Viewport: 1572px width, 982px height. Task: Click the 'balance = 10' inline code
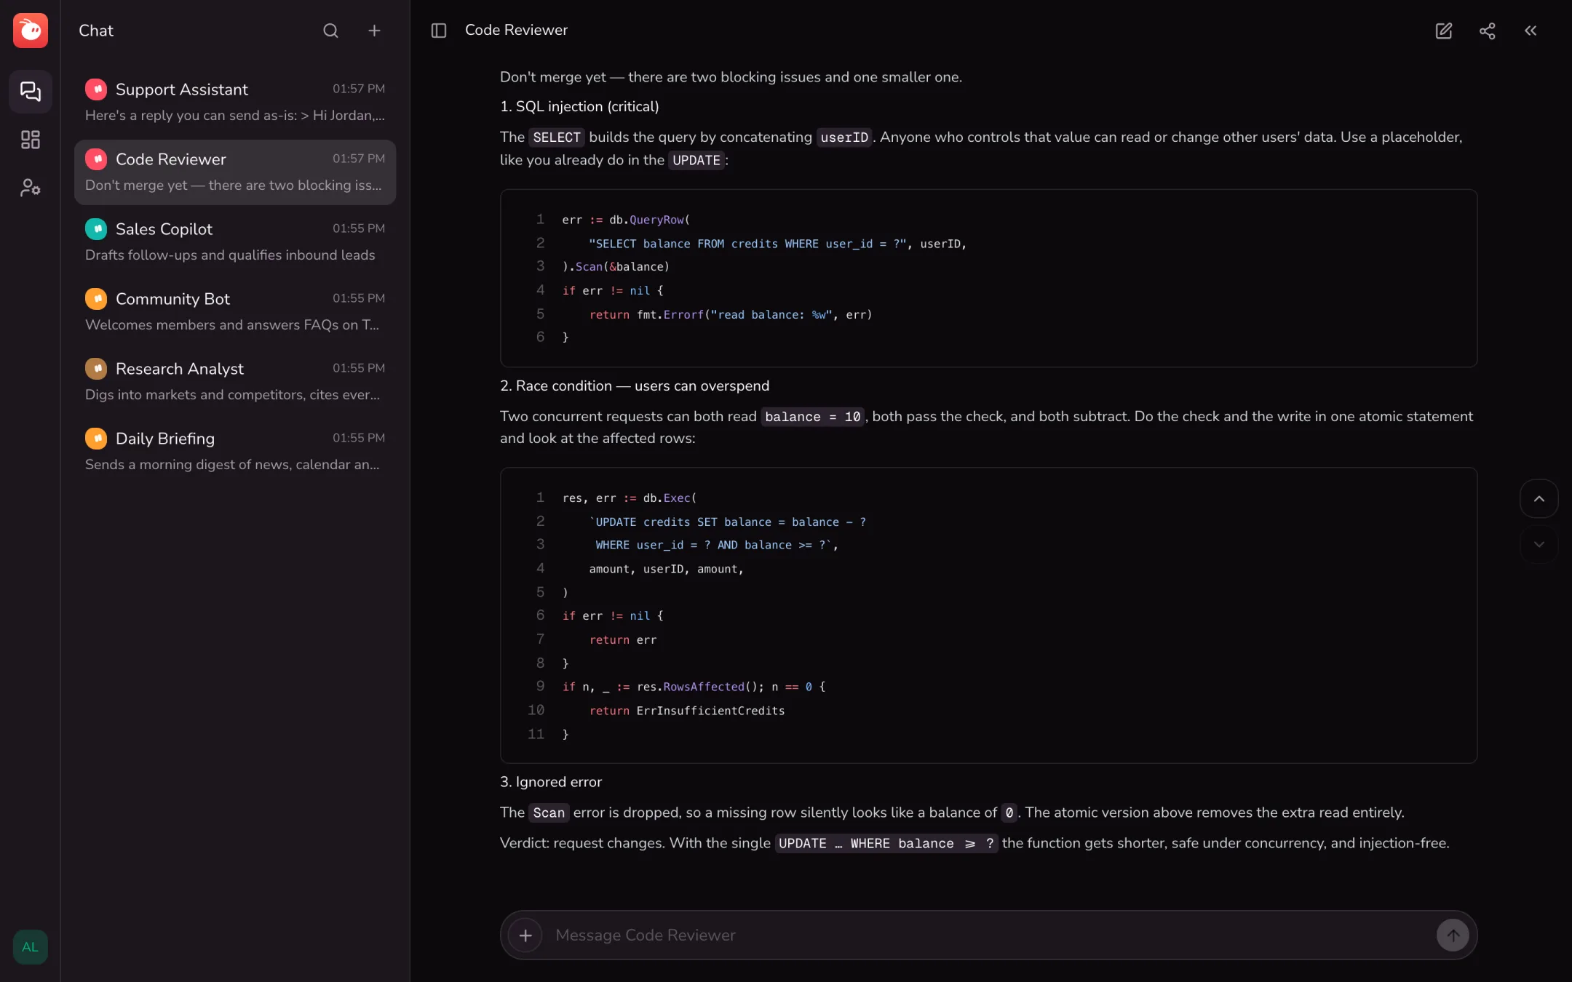pyautogui.click(x=812, y=417)
